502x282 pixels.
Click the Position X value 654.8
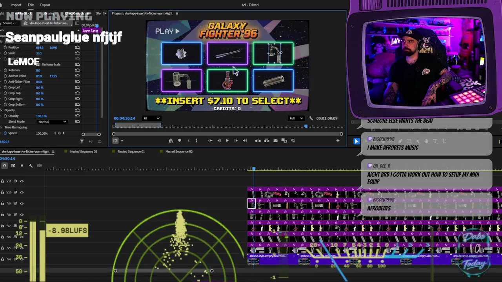(40, 47)
